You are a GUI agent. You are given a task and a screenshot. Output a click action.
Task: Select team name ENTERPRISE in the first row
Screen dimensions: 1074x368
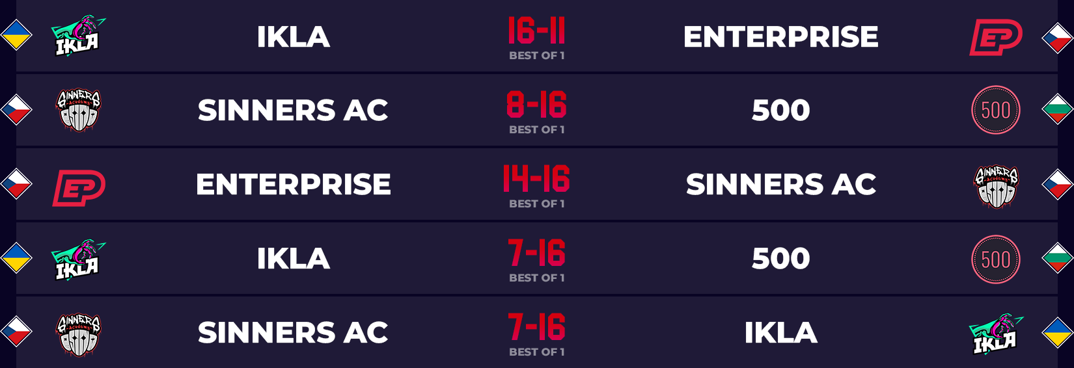(x=781, y=37)
